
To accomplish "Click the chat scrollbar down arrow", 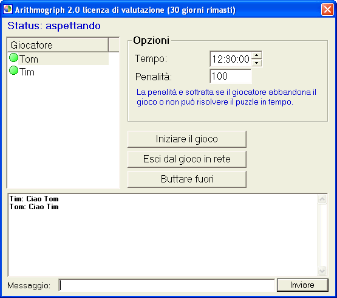I will coord(322,271).
